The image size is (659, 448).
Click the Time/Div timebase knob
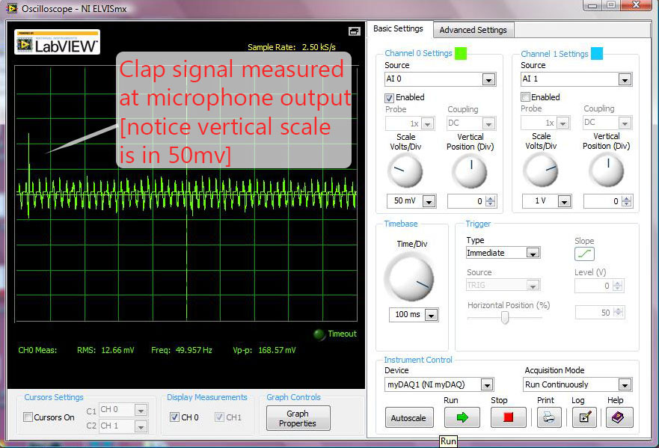[409, 277]
